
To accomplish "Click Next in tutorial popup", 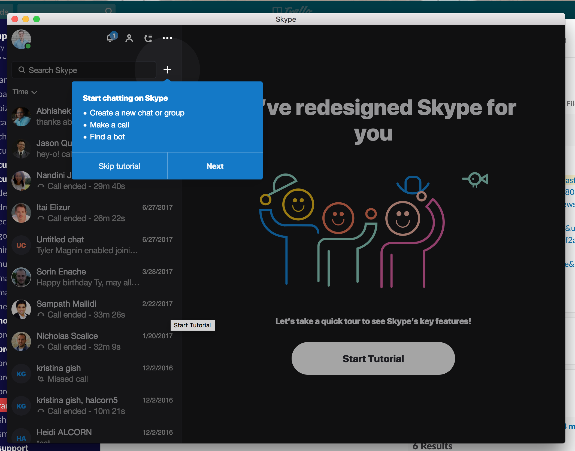I will pos(215,166).
